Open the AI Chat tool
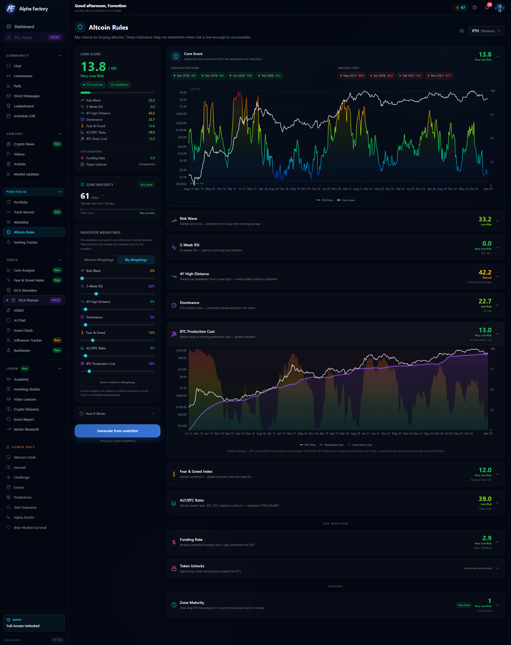511x645 pixels. pos(20,320)
